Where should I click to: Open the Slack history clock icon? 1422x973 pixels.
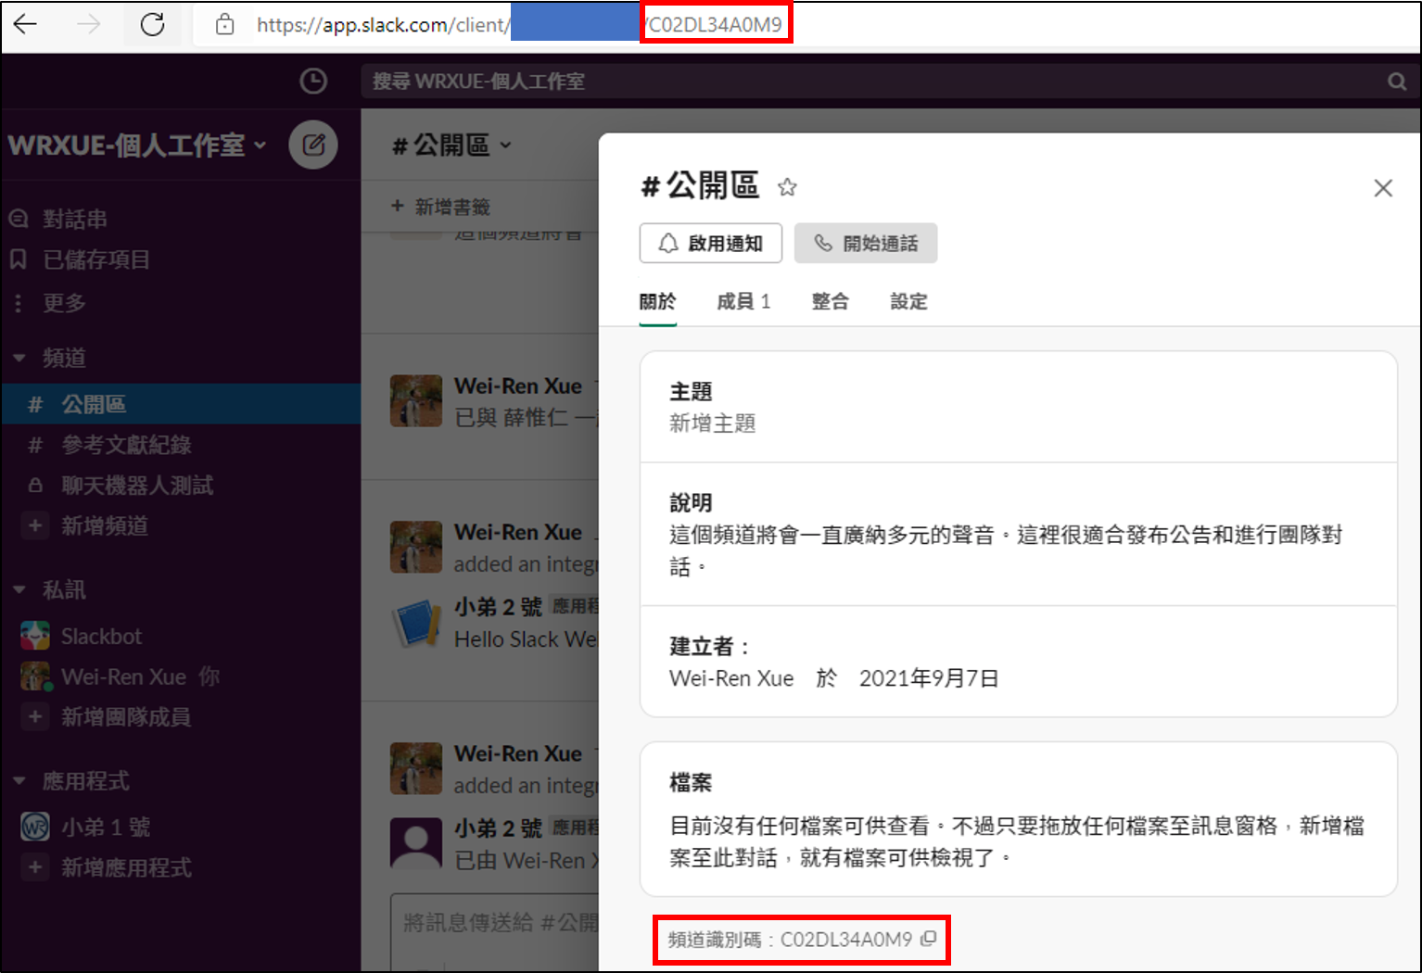[x=313, y=82]
